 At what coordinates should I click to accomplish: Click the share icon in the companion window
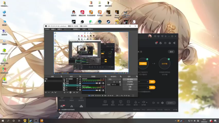tap(174, 43)
